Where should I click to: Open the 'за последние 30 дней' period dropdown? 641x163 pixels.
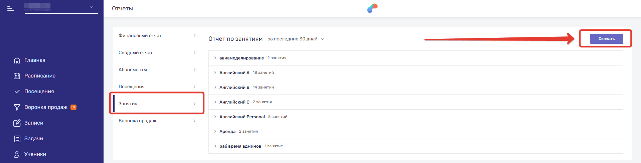[x=296, y=39]
